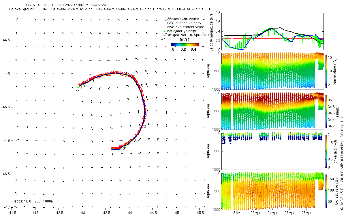Click waypoint label '10' on glider track

pyautogui.click(x=84, y=86)
